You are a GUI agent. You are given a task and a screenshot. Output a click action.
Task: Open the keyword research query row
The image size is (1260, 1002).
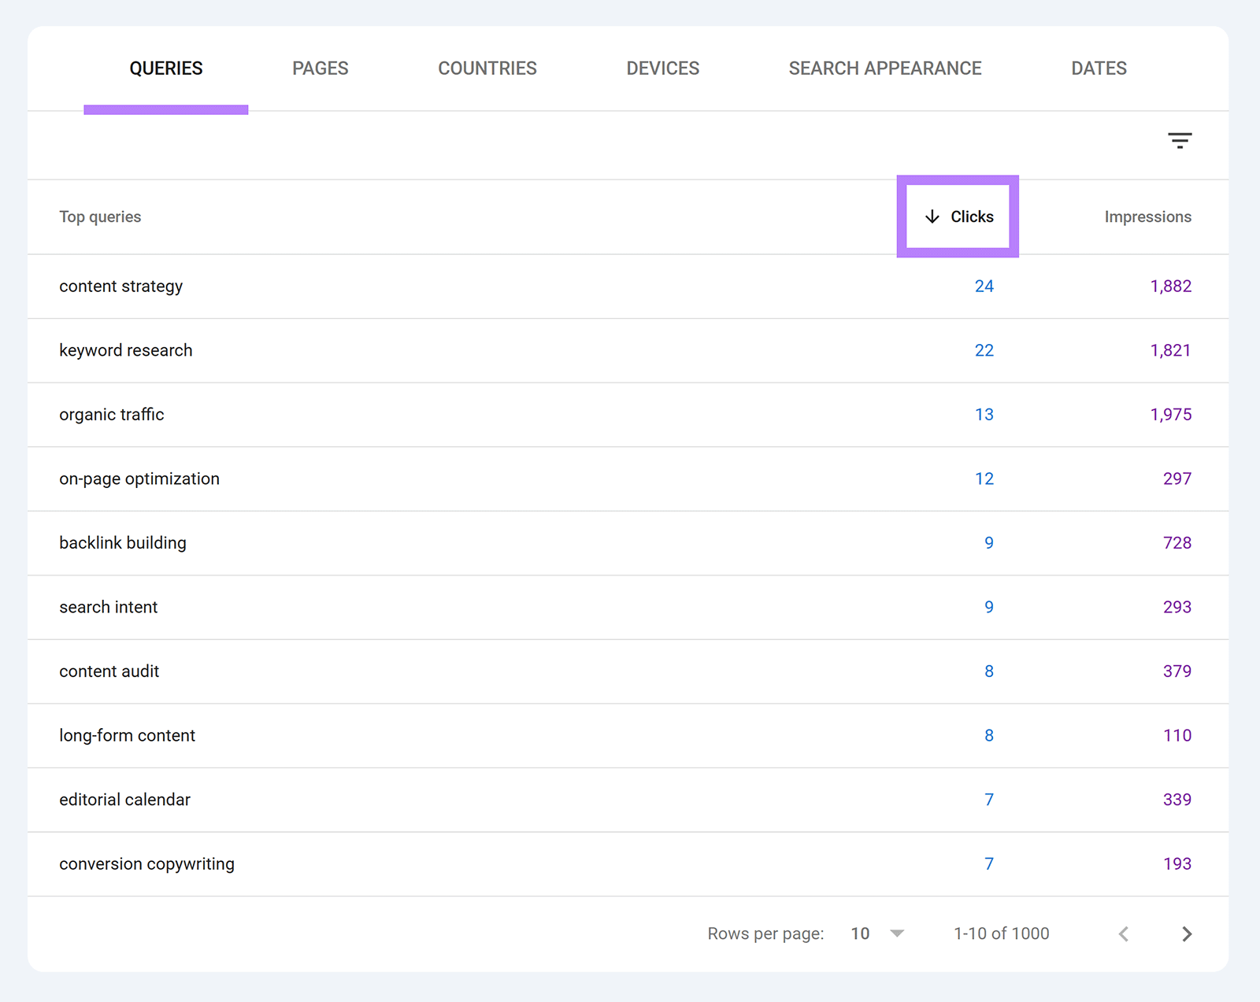click(x=125, y=350)
